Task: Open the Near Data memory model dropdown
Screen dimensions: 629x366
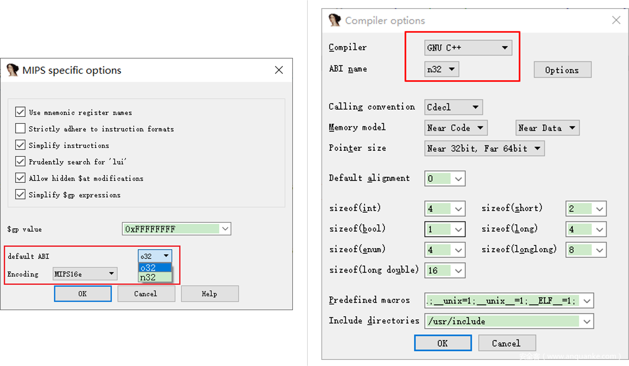Action: tap(547, 128)
